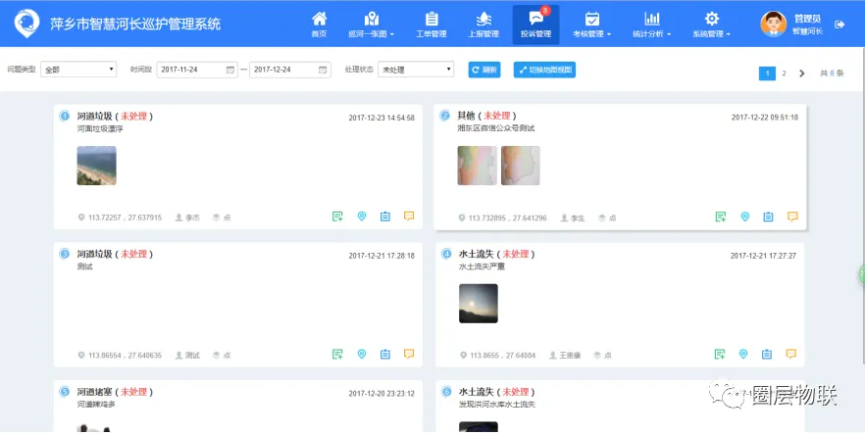Open the 处理状态 dropdown showing 未处理

pyautogui.click(x=416, y=70)
